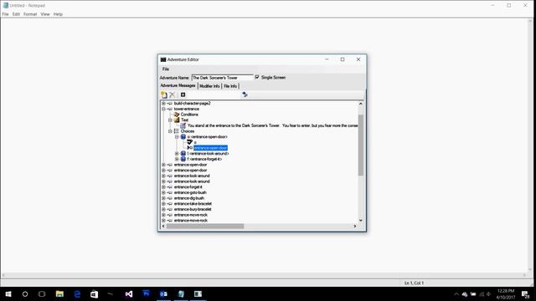
Task: Open the Store from the taskbar
Action: click(94, 293)
